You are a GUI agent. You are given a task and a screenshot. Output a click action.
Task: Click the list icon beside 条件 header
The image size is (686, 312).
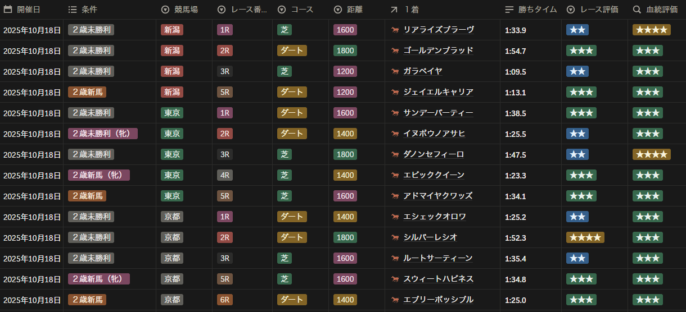coord(73,10)
